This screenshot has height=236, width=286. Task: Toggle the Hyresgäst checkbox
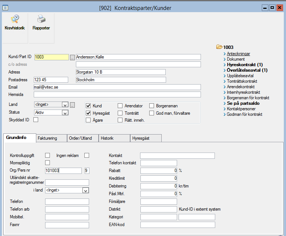pyautogui.click(x=88, y=113)
